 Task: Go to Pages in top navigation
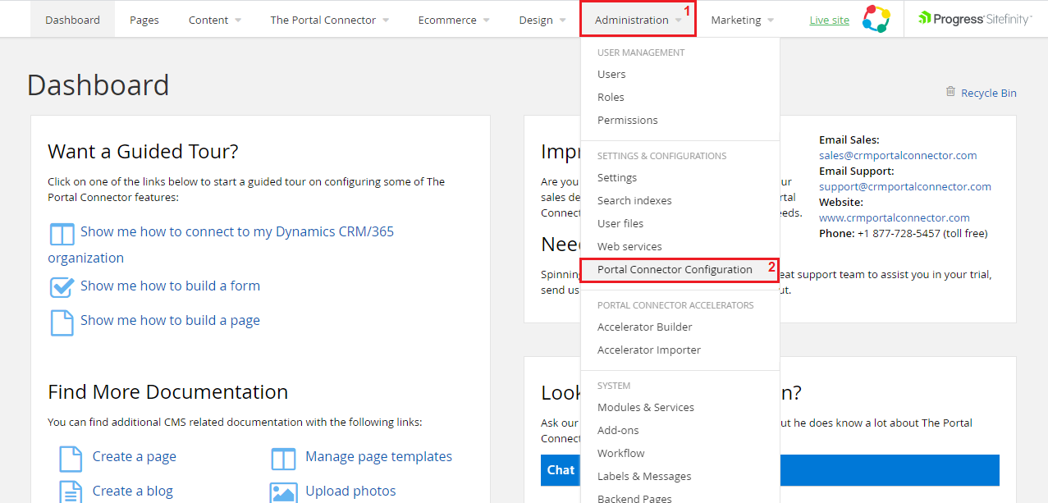[144, 20]
